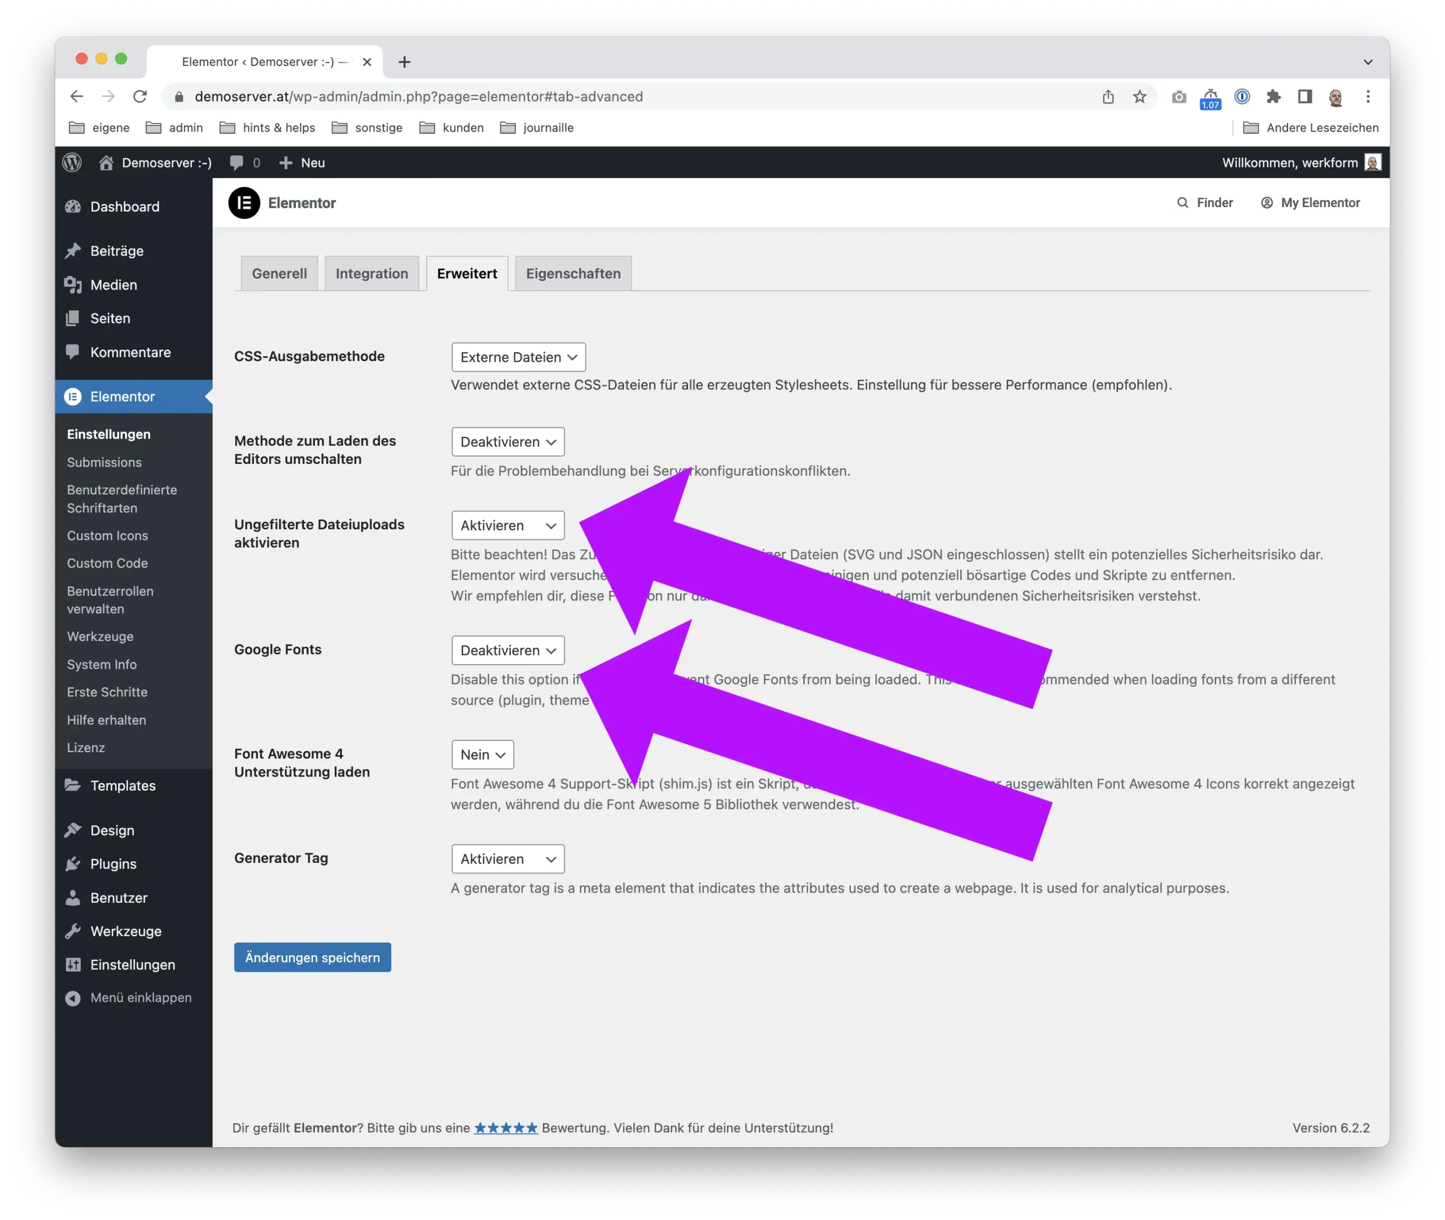Click the wrench icon beside main-menu Werkzeuge
The height and width of the screenshot is (1220, 1445).
(73, 932)
